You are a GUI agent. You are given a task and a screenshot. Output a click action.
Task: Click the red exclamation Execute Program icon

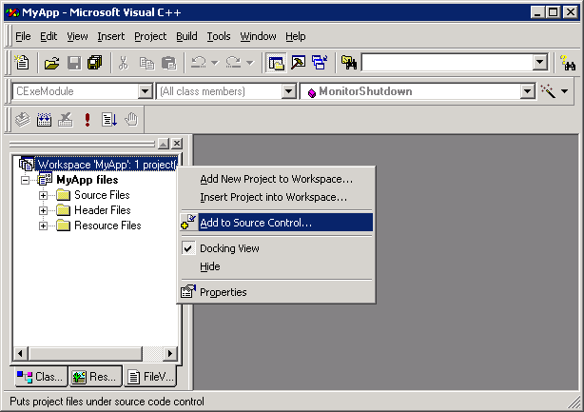[88, 119]
